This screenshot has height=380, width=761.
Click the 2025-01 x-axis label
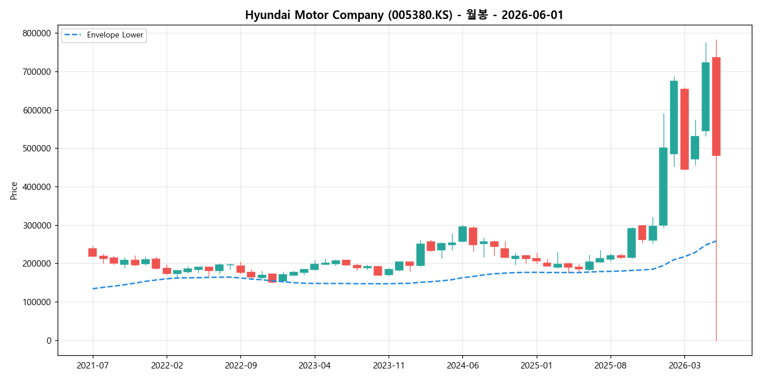click(x=536, y=365)
